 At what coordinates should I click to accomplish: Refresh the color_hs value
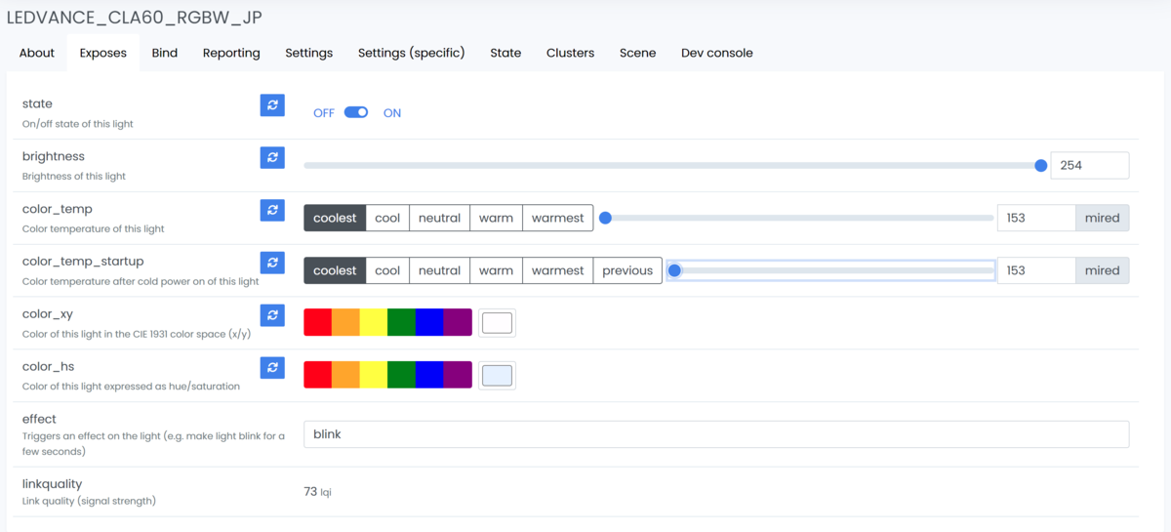[272, 368]
